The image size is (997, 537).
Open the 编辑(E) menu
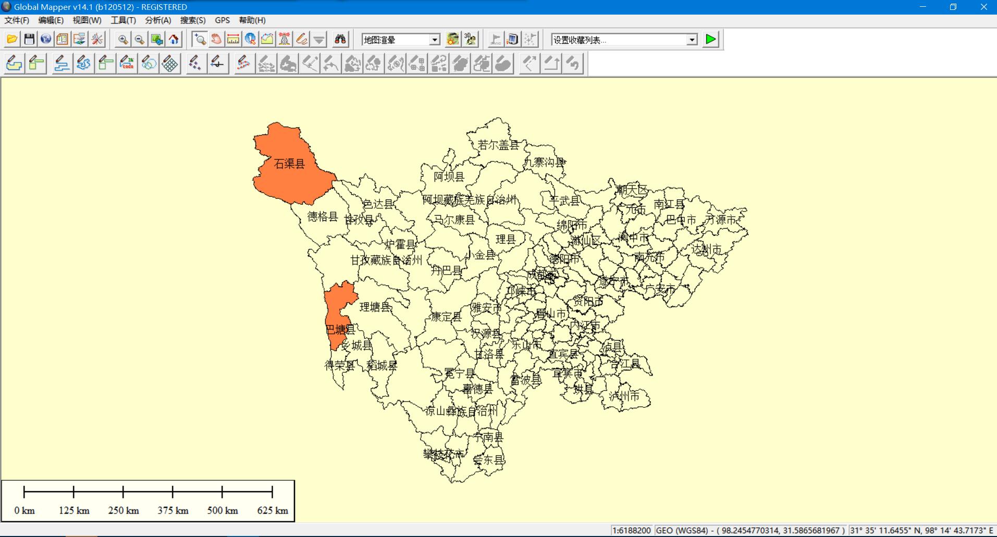pyautogui.click(x=51, y=20)
